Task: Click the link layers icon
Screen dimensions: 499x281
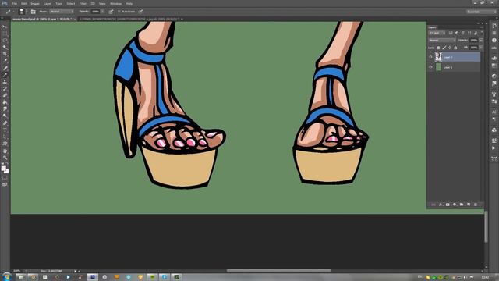Action: click(434, 205)
